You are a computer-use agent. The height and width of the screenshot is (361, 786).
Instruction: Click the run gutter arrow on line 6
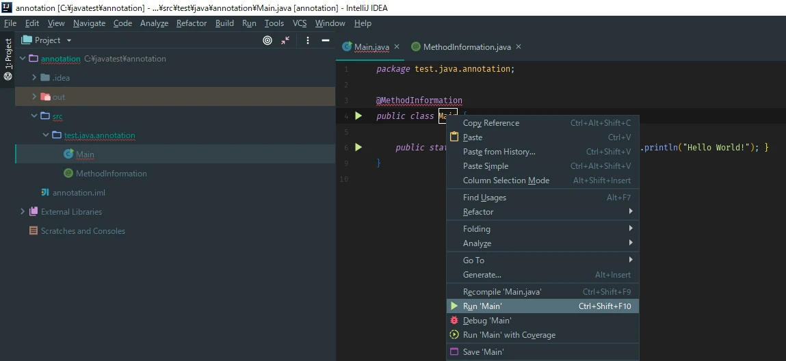358,147
